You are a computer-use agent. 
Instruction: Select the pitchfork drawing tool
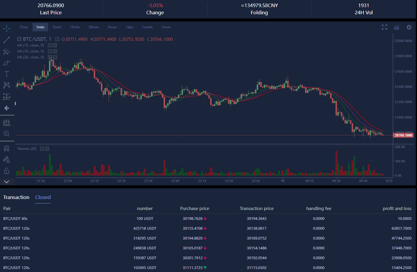point(7,51)
